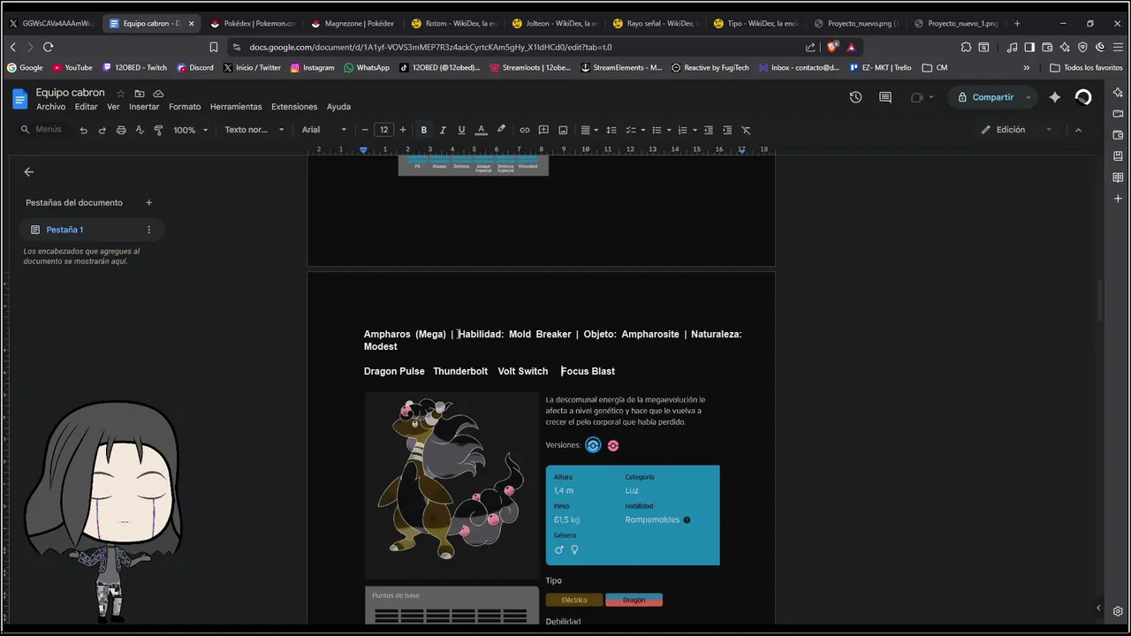Add a new document tab with plus icon
1131x636 pixels.
(x=148, y=202)
